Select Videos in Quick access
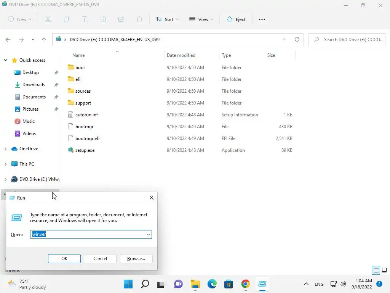The image size is (390, 293). pos(29,133)
